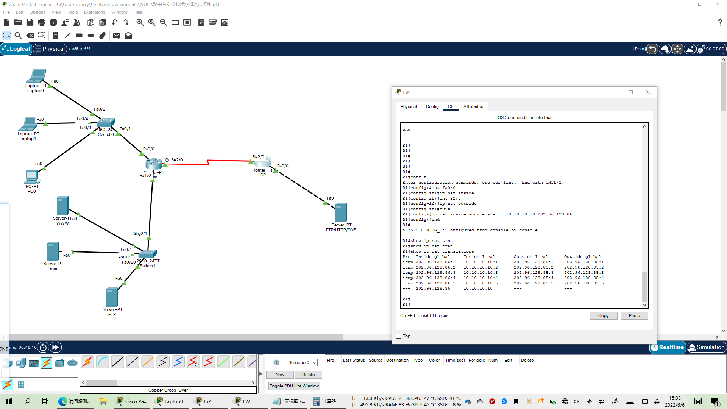Screen dimensions: 727x409
Task: Select the Delete tool in toolbar
Action: click(30, 36)
